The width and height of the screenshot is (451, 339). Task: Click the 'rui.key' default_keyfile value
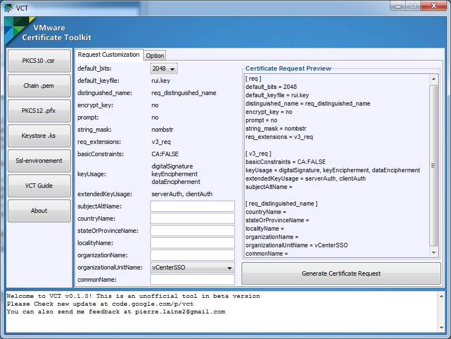161,81
